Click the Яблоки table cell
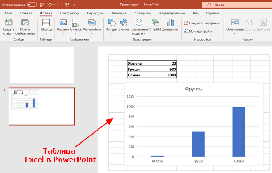This screenshot has height=173, width=272. coord(143,63)
